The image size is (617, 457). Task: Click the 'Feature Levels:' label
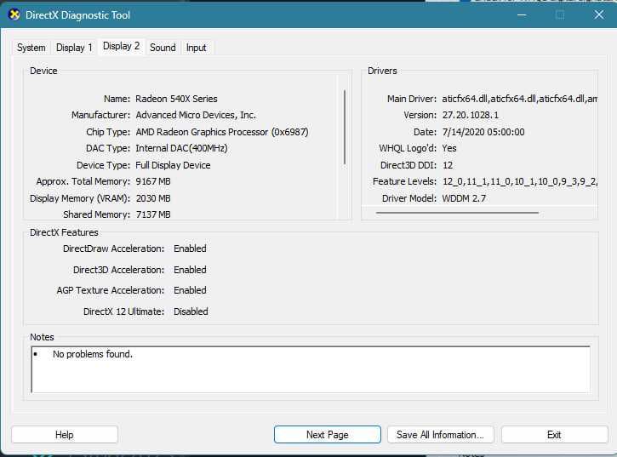click(x=404, y=181)
